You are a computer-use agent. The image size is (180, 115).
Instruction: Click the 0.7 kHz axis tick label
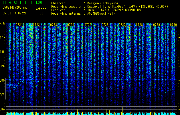(x=3, y=95)
